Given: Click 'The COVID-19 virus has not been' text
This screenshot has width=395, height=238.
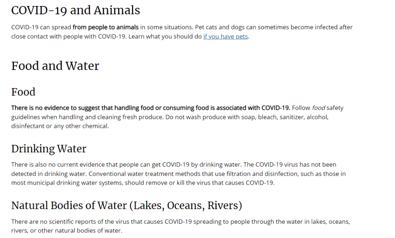Looking at the screenshot, I should pos(290,165).
